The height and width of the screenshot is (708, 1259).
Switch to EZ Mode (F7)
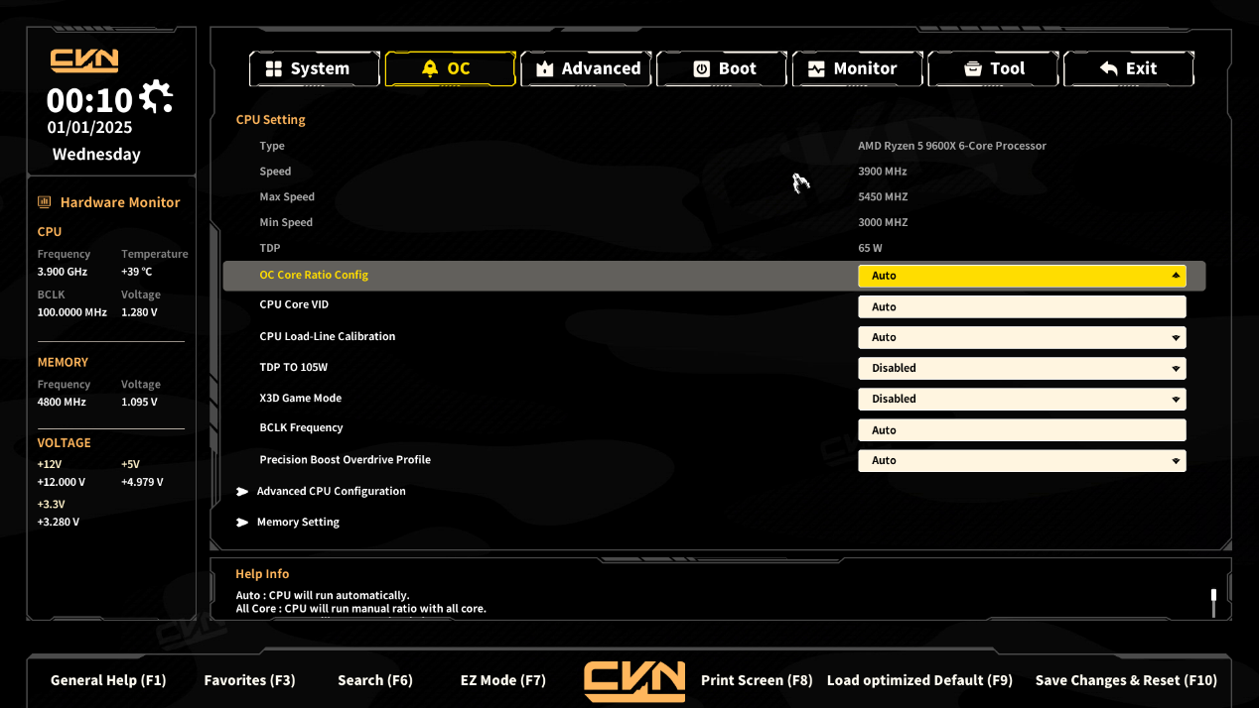(503, 680)
